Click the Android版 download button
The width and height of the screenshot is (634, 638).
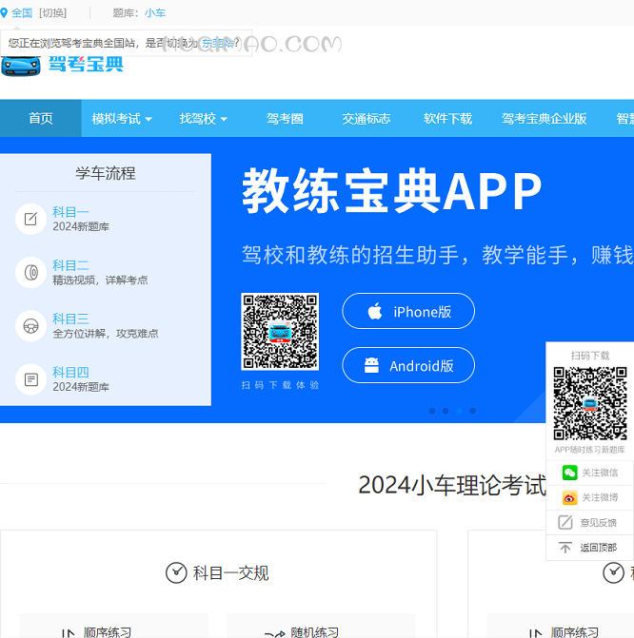coord(408,365)
